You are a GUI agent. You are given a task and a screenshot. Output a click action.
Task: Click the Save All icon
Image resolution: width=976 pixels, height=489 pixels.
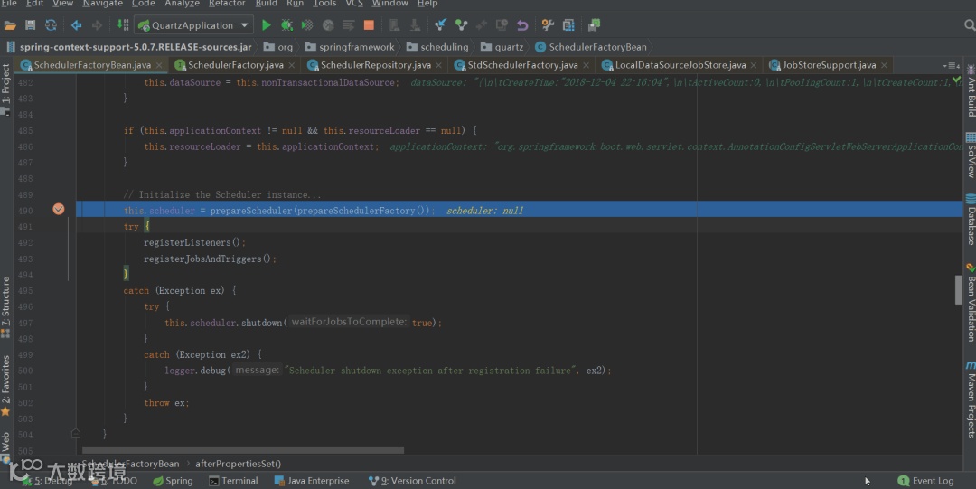click(31, 25)
